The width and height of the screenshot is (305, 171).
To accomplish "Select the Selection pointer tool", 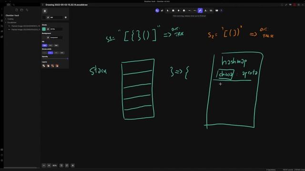I will [x=168, y=10].
